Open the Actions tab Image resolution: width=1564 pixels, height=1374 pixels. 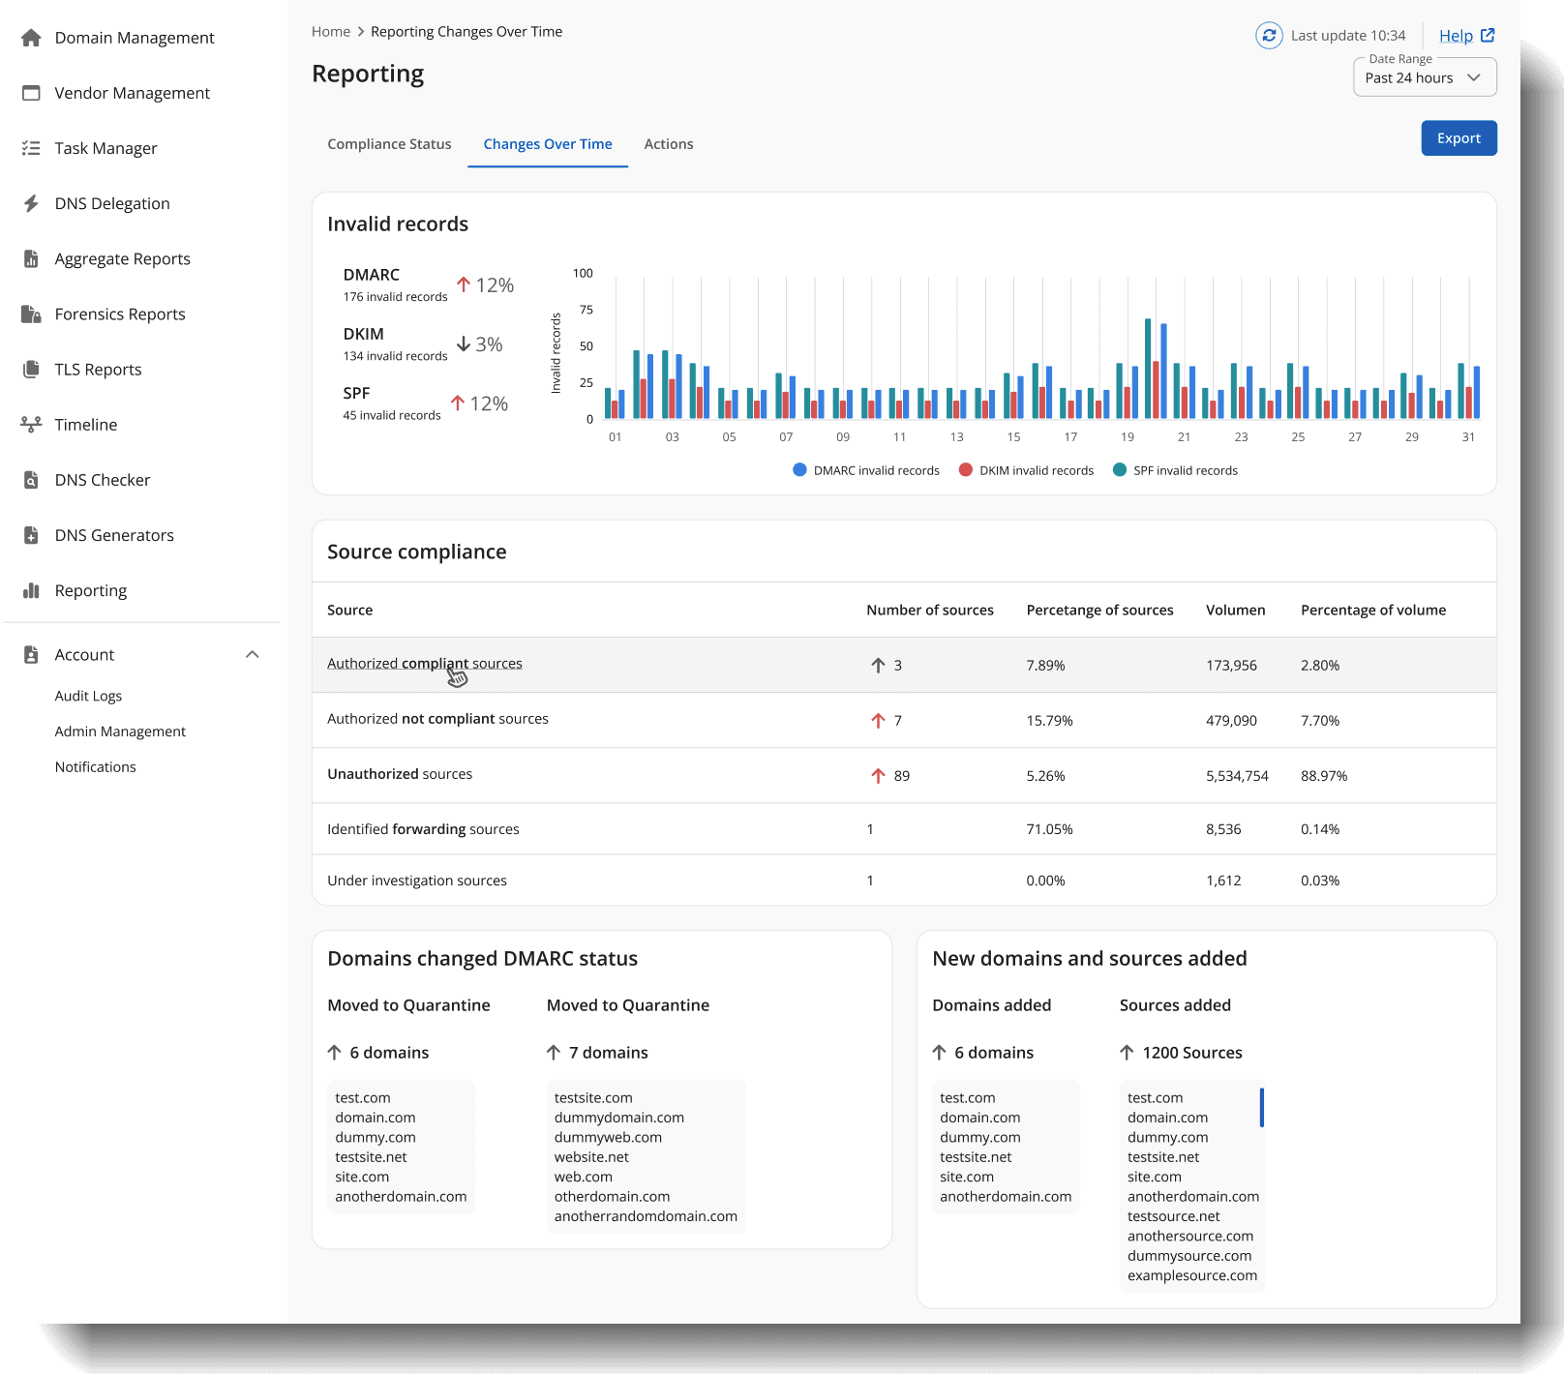point(669,144)
